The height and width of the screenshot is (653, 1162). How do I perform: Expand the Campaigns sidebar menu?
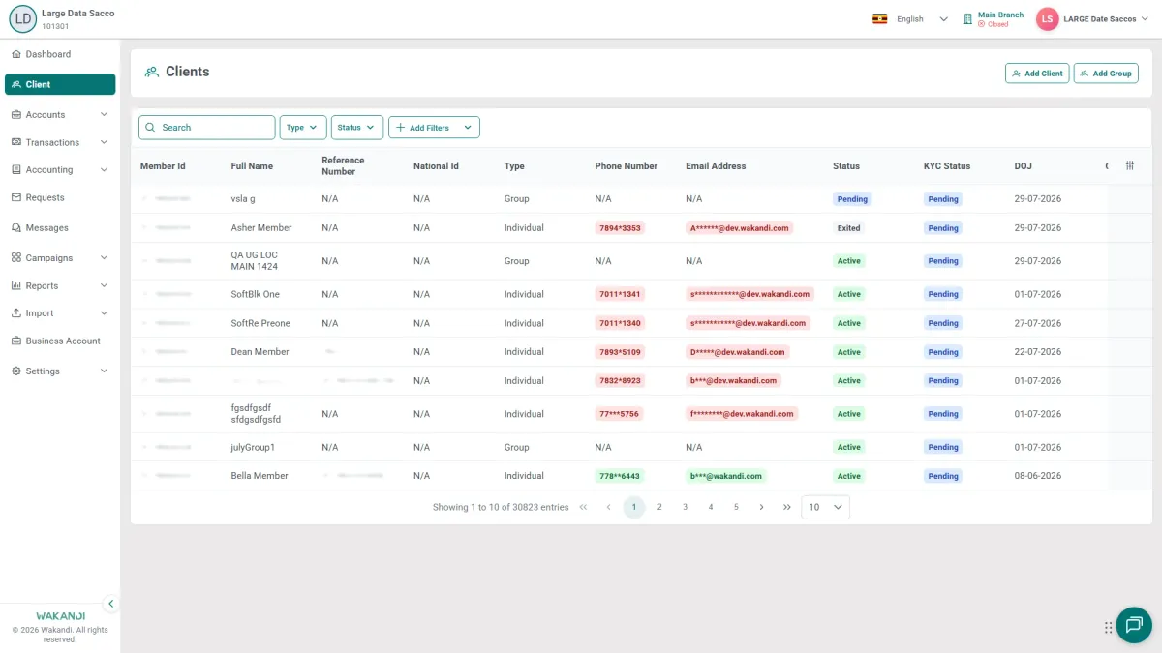click(x=60, y=258)
